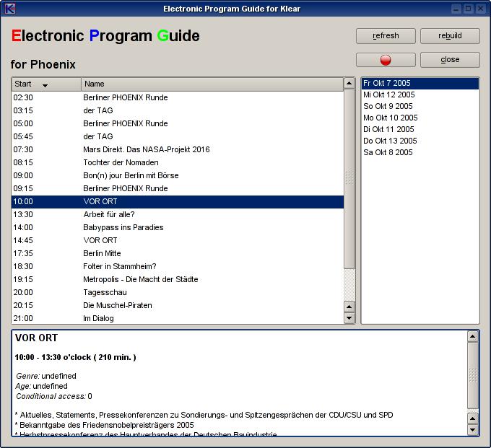
Task: Click description panel scrollbar top up arrow
Action: tap(472, 336)
